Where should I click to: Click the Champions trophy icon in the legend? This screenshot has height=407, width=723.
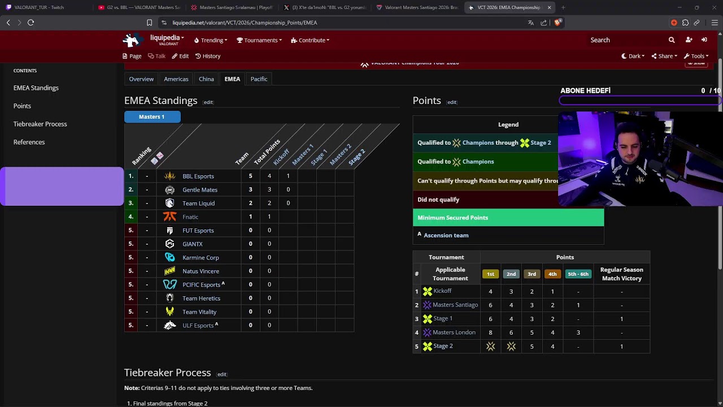tap(456, 162)
